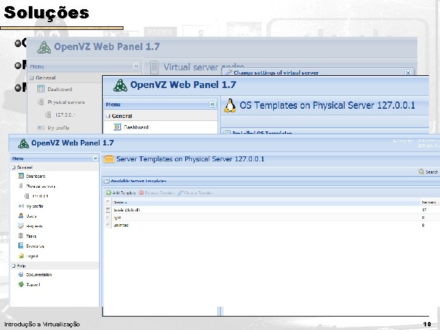Select Dashboard label in front window menu
This screenshot has width=440, height=330.
coord(35,176)
